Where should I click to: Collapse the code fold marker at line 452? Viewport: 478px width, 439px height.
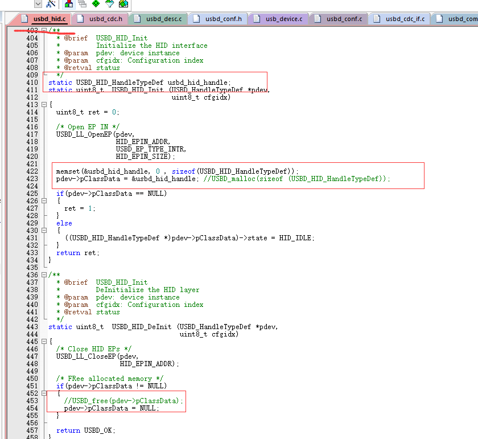(x=44, y=393)
